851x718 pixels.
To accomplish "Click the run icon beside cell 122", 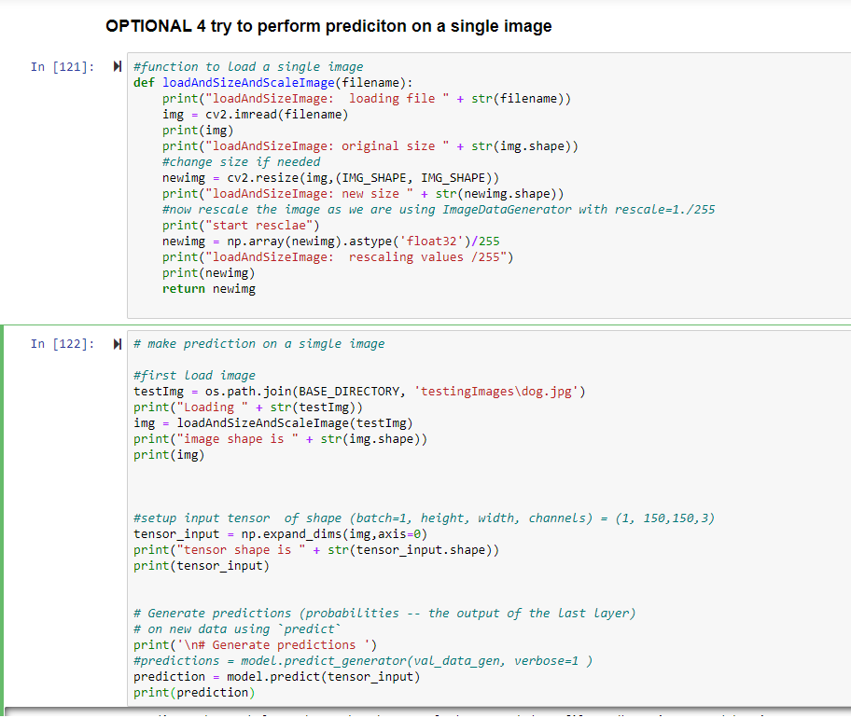I will [118, 344].
